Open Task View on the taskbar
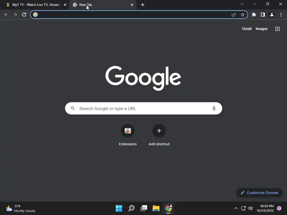The height and width of the screenshot is (215, 287). tap(144, 208)
